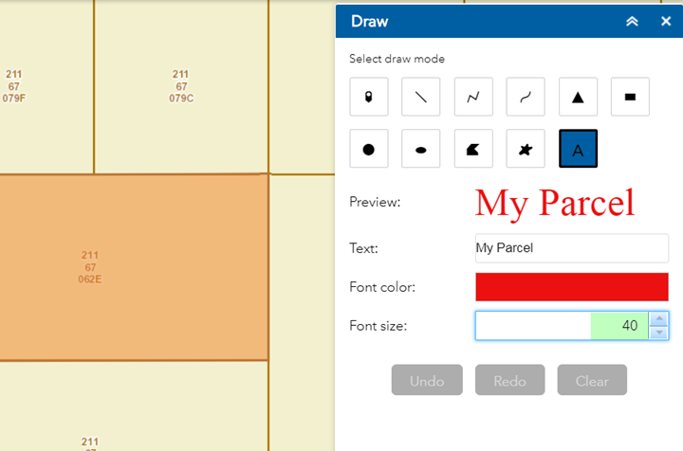The width and height of the screenshot is (683, 451).
Task: Select the Point draw mode
Action: 369,97
